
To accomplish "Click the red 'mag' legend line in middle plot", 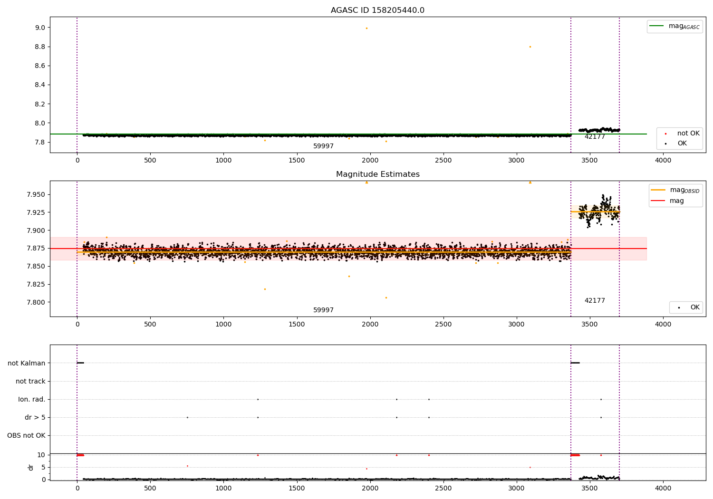I will tap(658, 201).
